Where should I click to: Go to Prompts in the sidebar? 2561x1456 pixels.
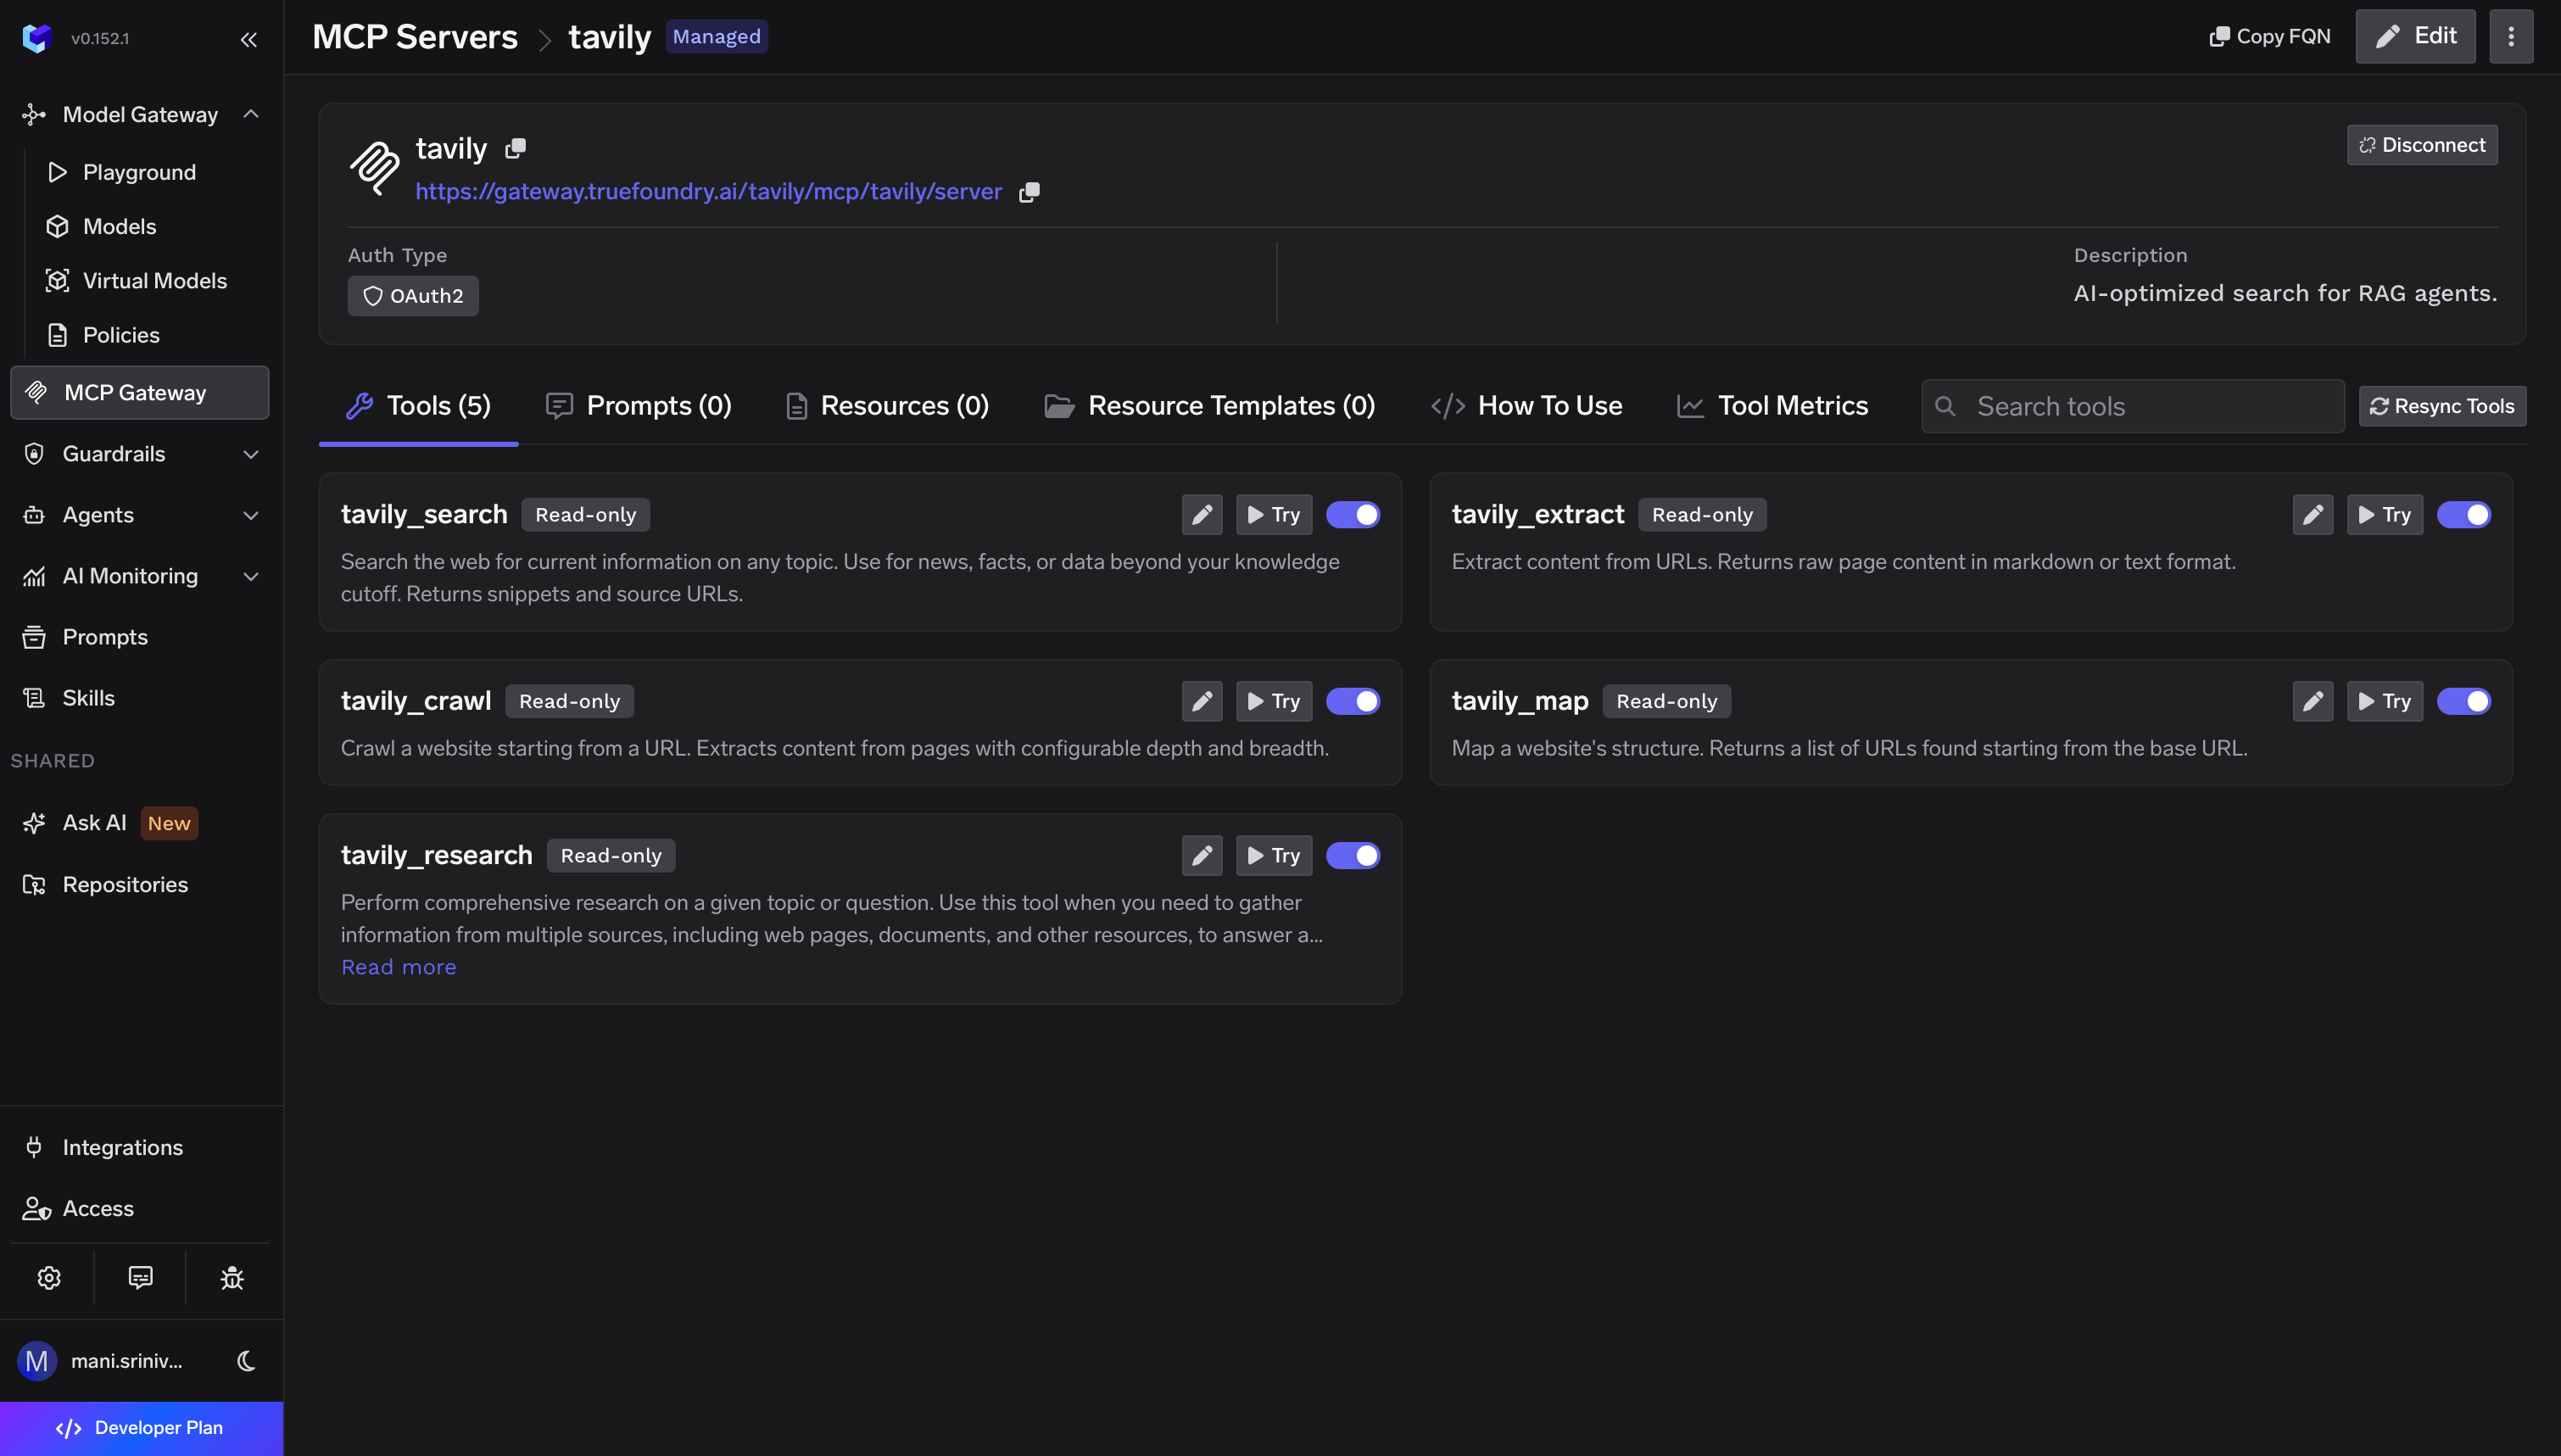(105, 637)
